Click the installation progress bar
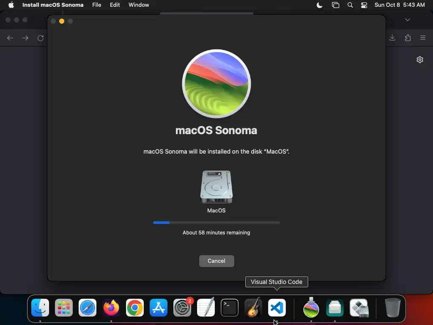 216,223
